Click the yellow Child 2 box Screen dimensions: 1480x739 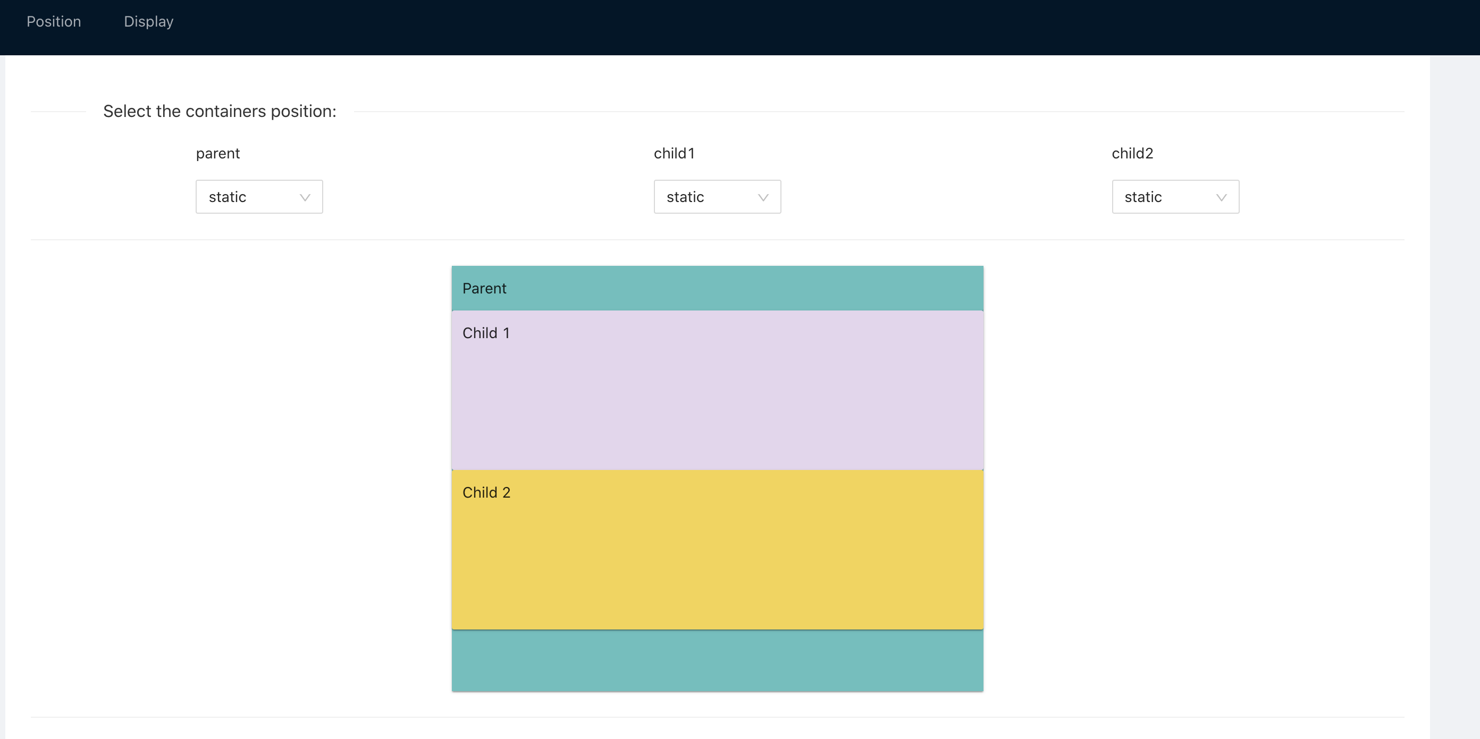tap(717, 550)
